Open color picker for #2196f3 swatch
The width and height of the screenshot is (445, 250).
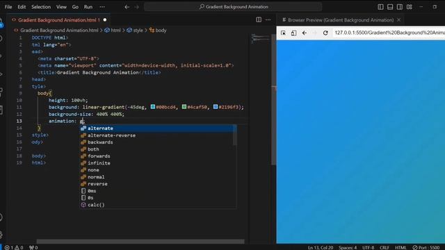pos(216,107)
